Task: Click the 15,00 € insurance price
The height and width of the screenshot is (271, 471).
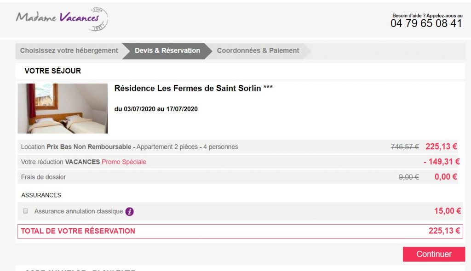Action: 447,211
